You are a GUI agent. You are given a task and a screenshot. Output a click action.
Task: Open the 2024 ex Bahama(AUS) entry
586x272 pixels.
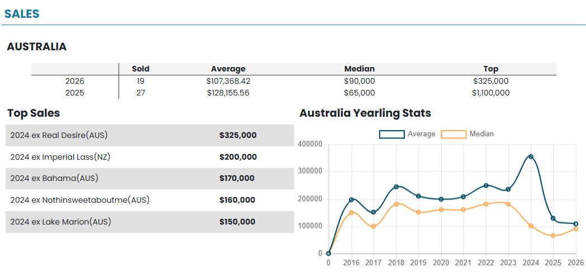click(53, 178)
